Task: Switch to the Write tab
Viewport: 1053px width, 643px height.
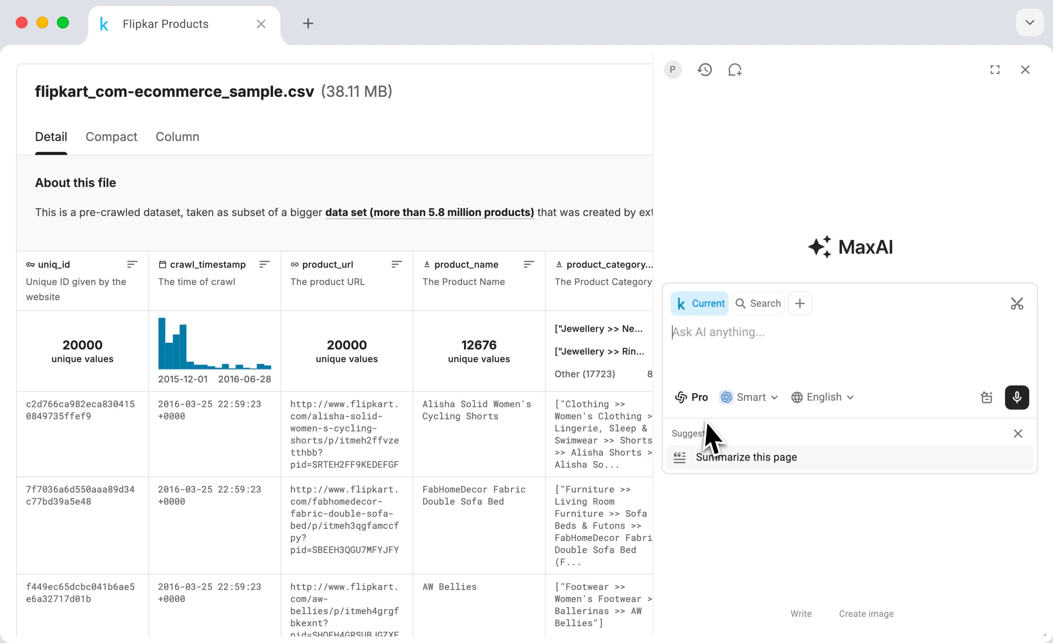Action: [801, 613]
